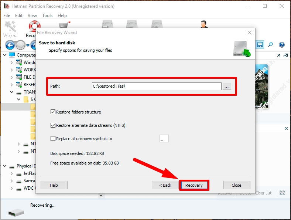This screenshot has height=220, width=291.
Task: Select the WDC physical disk icon
Action: 19,189
